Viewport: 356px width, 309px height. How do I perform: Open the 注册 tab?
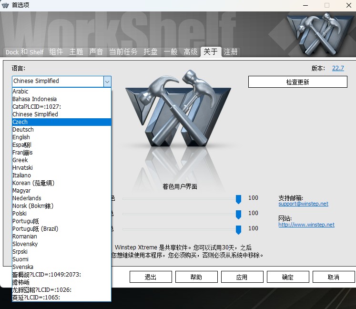pyautogui.click(x=231, y=52)
